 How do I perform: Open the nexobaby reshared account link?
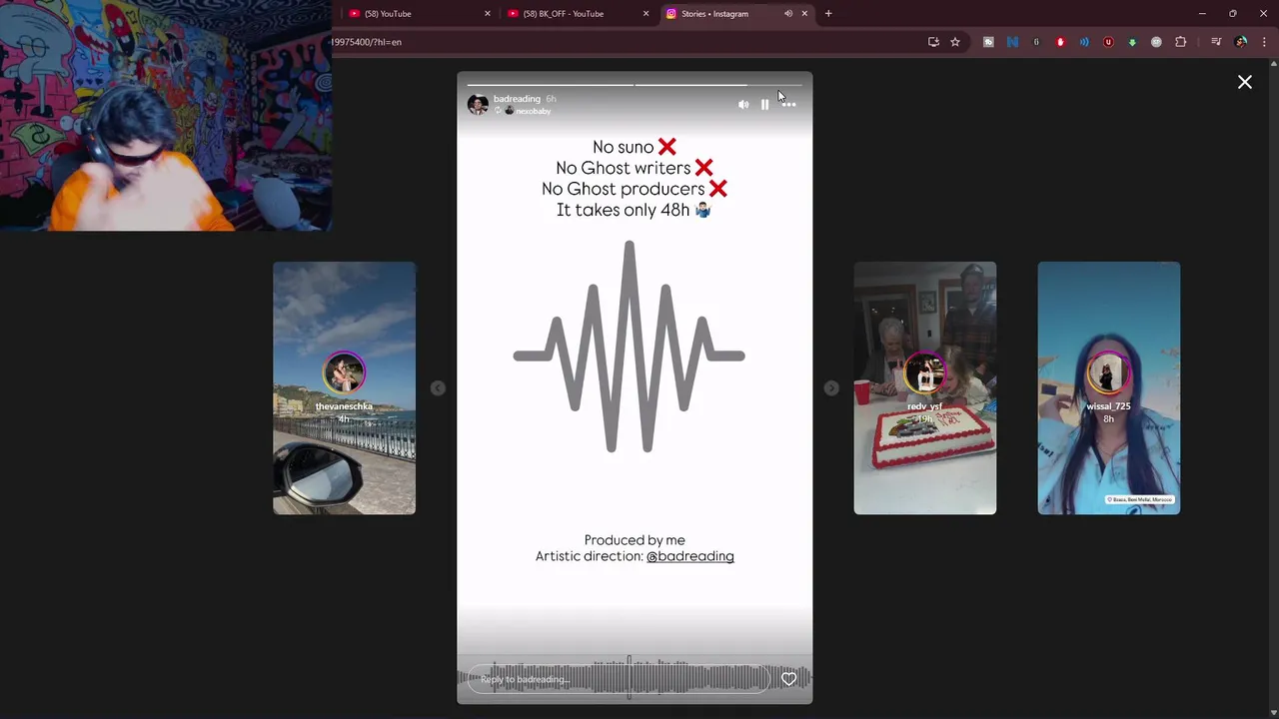coord(533,111)
